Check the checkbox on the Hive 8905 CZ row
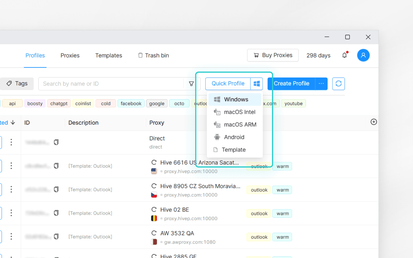413x258 pixels. point(1,189)
